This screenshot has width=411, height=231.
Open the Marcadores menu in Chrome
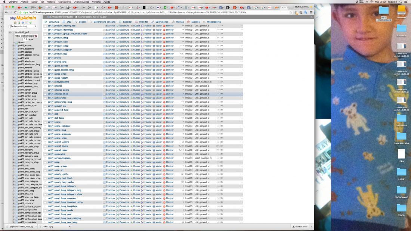click(65, 1)
